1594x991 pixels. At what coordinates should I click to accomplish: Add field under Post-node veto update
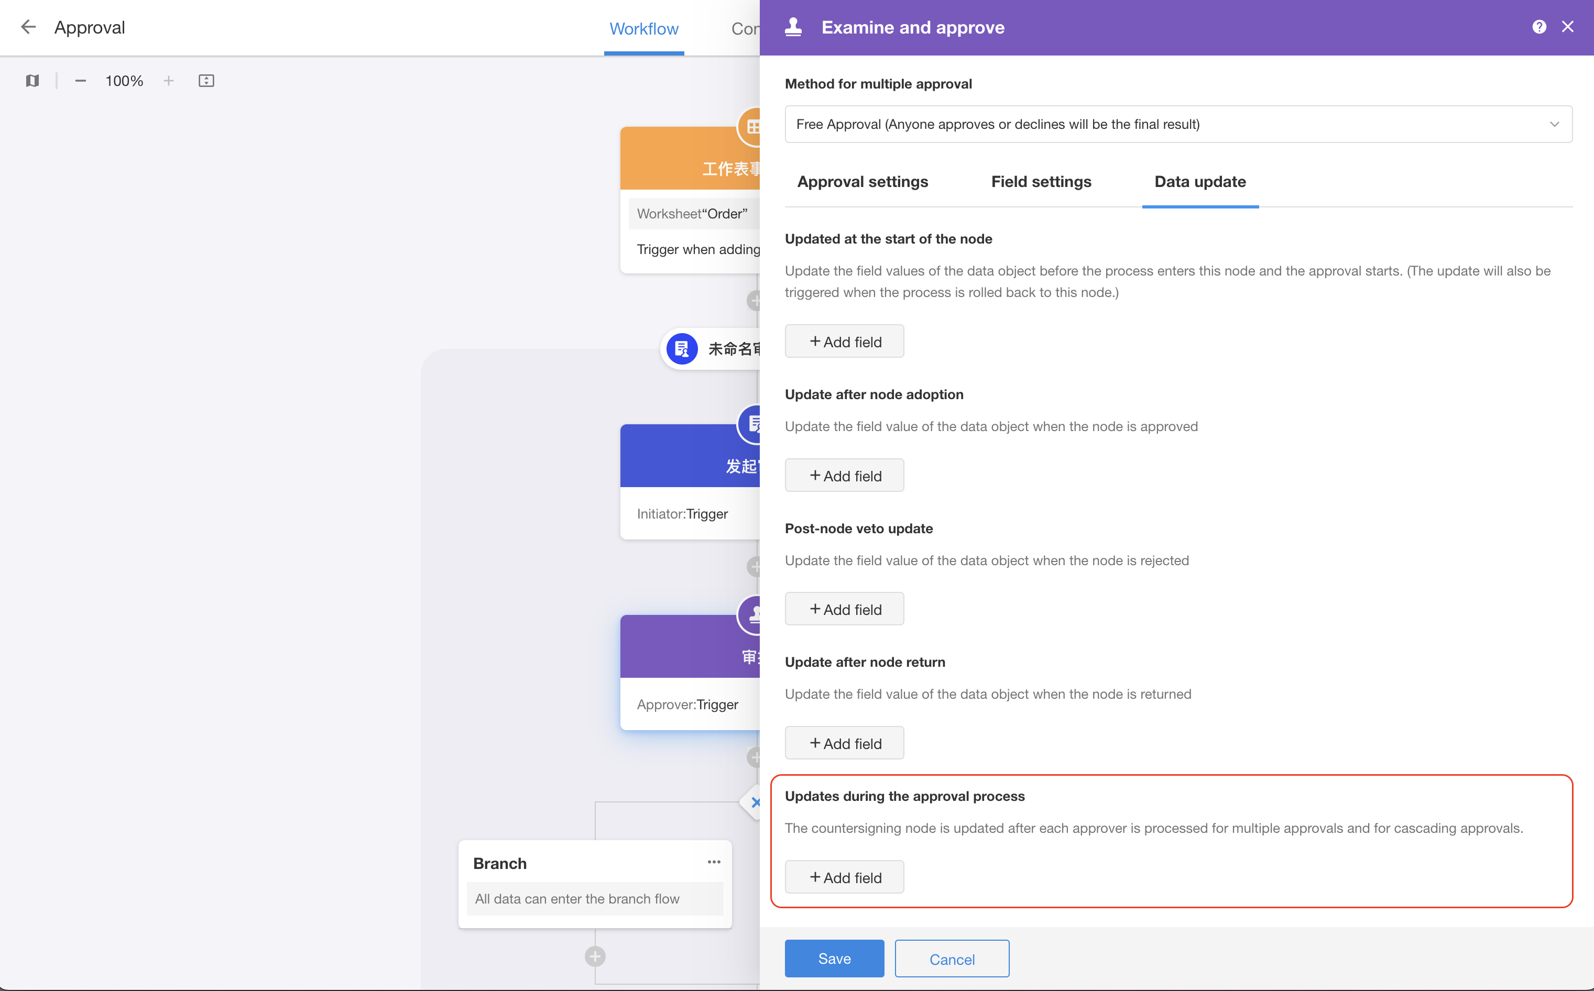tap(845, 609)
